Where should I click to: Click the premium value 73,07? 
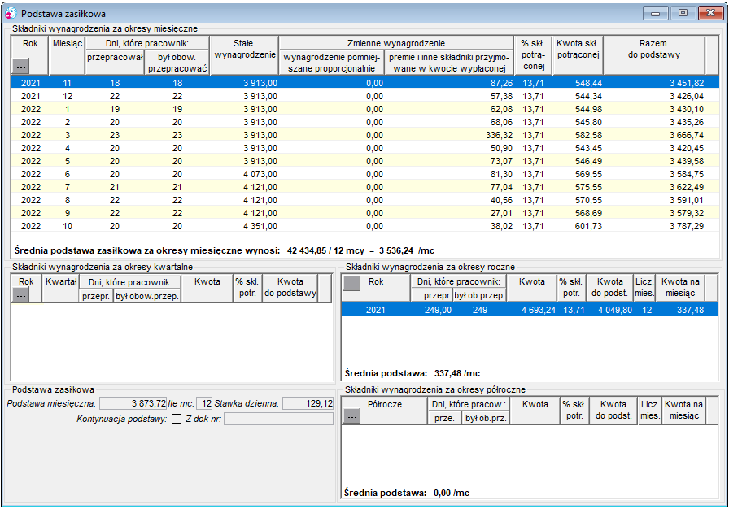tap(502, 161)
